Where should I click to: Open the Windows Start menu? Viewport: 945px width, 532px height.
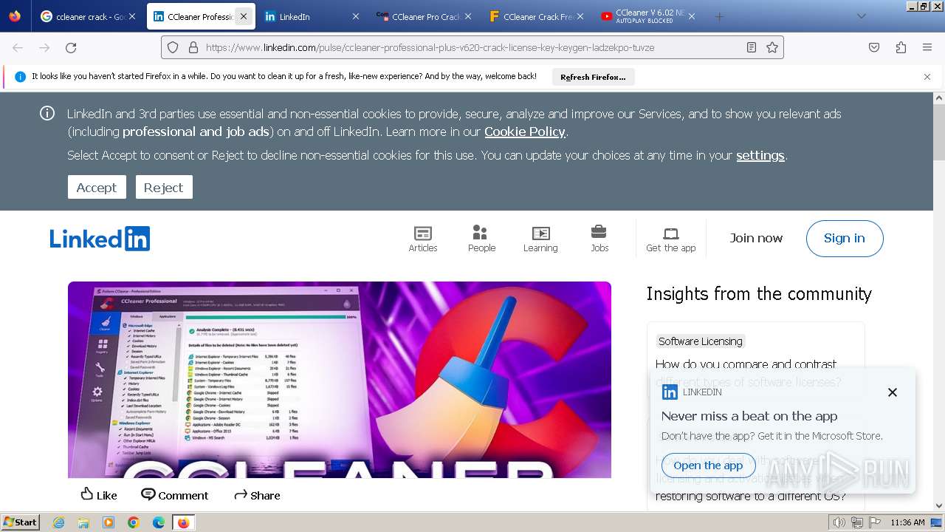[x=20, y=522]
